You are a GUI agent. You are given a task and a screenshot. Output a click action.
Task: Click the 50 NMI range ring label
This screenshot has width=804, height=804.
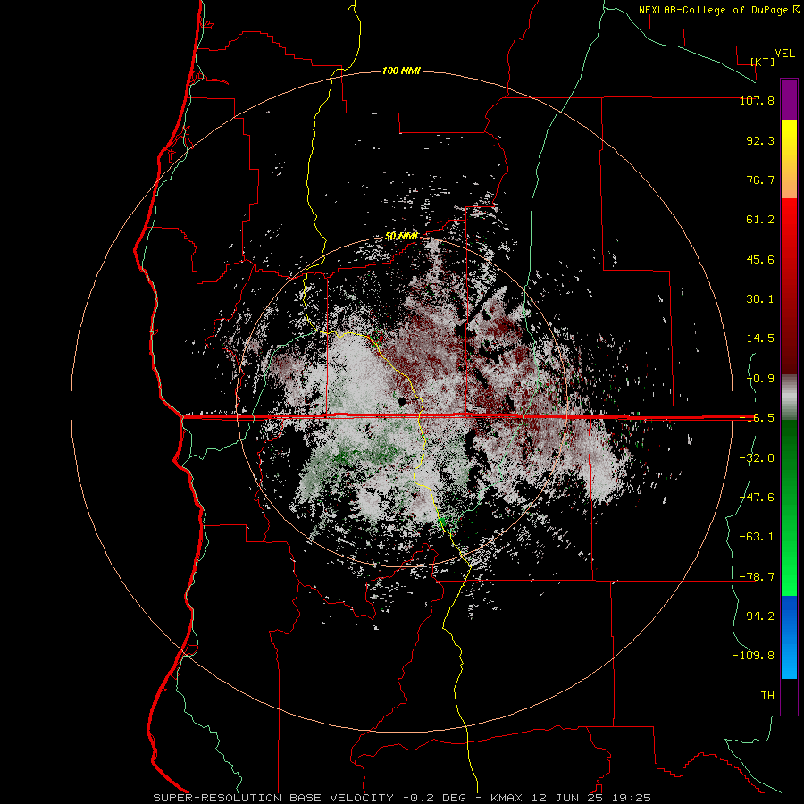point(401,237)
